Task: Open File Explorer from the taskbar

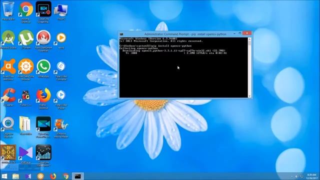Action: point(15,176)
